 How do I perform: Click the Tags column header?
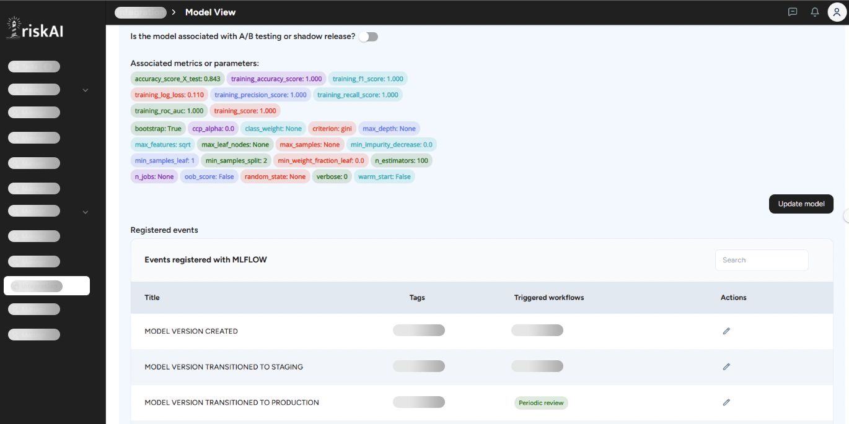pyautogui.click(x=417, y=298)
